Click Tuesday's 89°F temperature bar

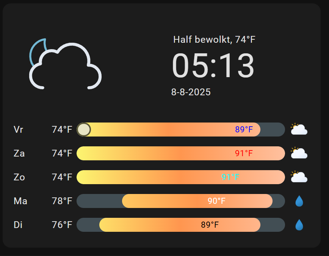[180, 225]
